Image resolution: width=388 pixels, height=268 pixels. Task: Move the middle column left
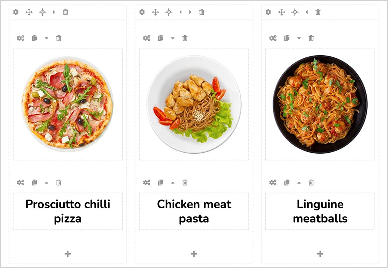pos(180,12)
